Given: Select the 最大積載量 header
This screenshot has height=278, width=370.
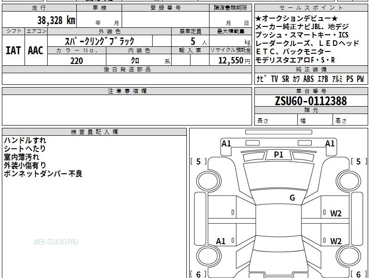Looking at the screenshot, I should tap(230, 31).
